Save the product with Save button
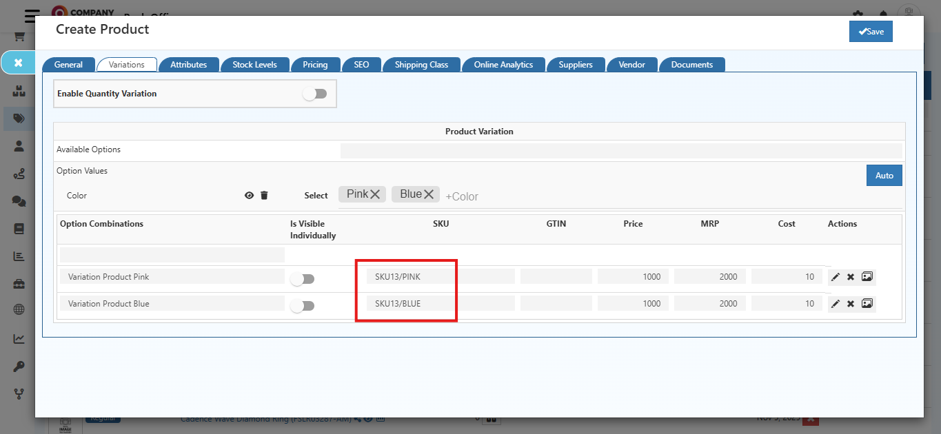The image size is (941, 434). (x=871, y=32)
